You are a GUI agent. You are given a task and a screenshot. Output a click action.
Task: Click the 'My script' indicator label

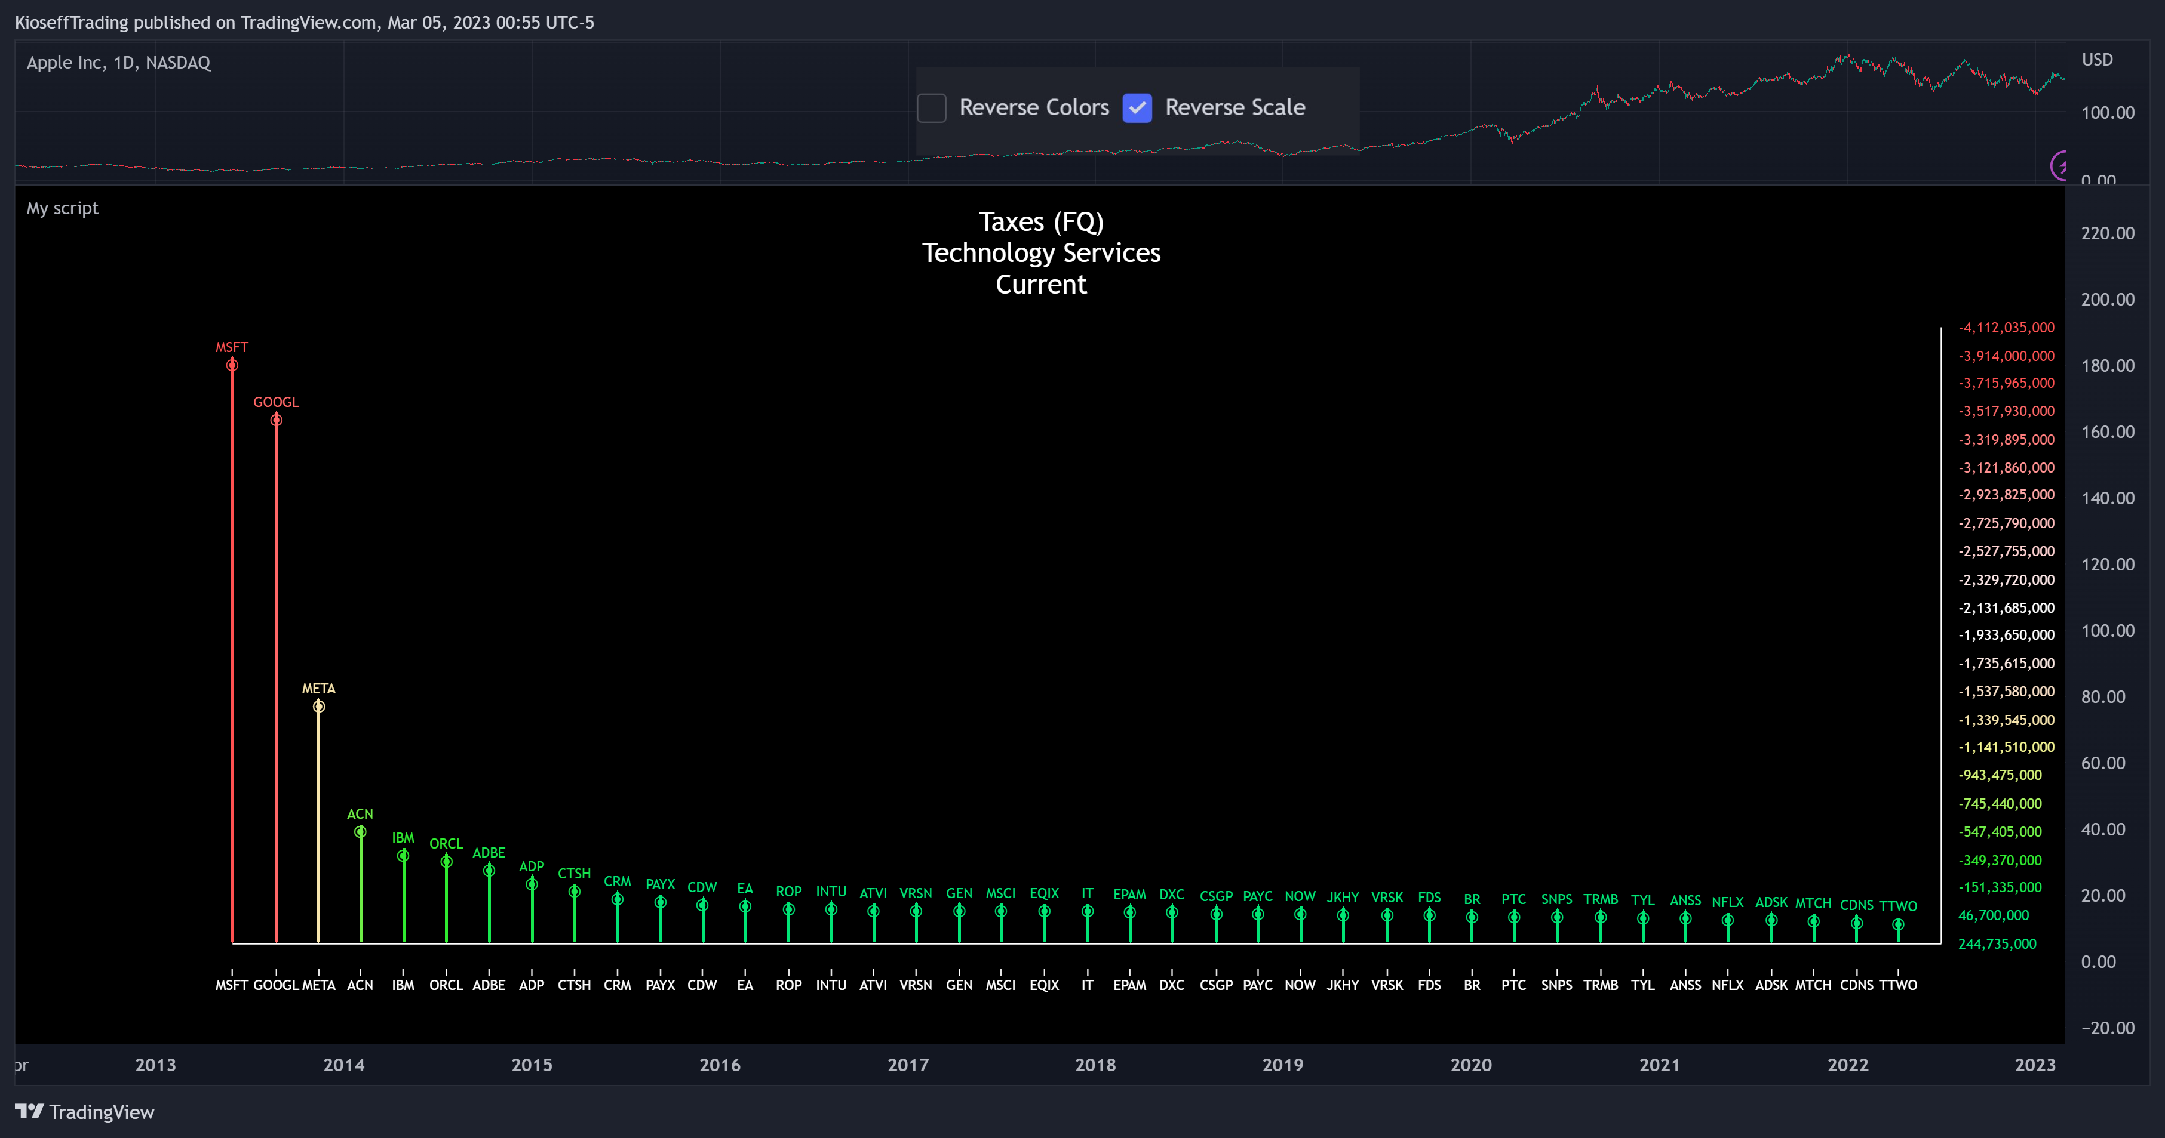pos(62,208)
